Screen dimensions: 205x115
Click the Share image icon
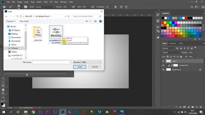pos(203,7)
